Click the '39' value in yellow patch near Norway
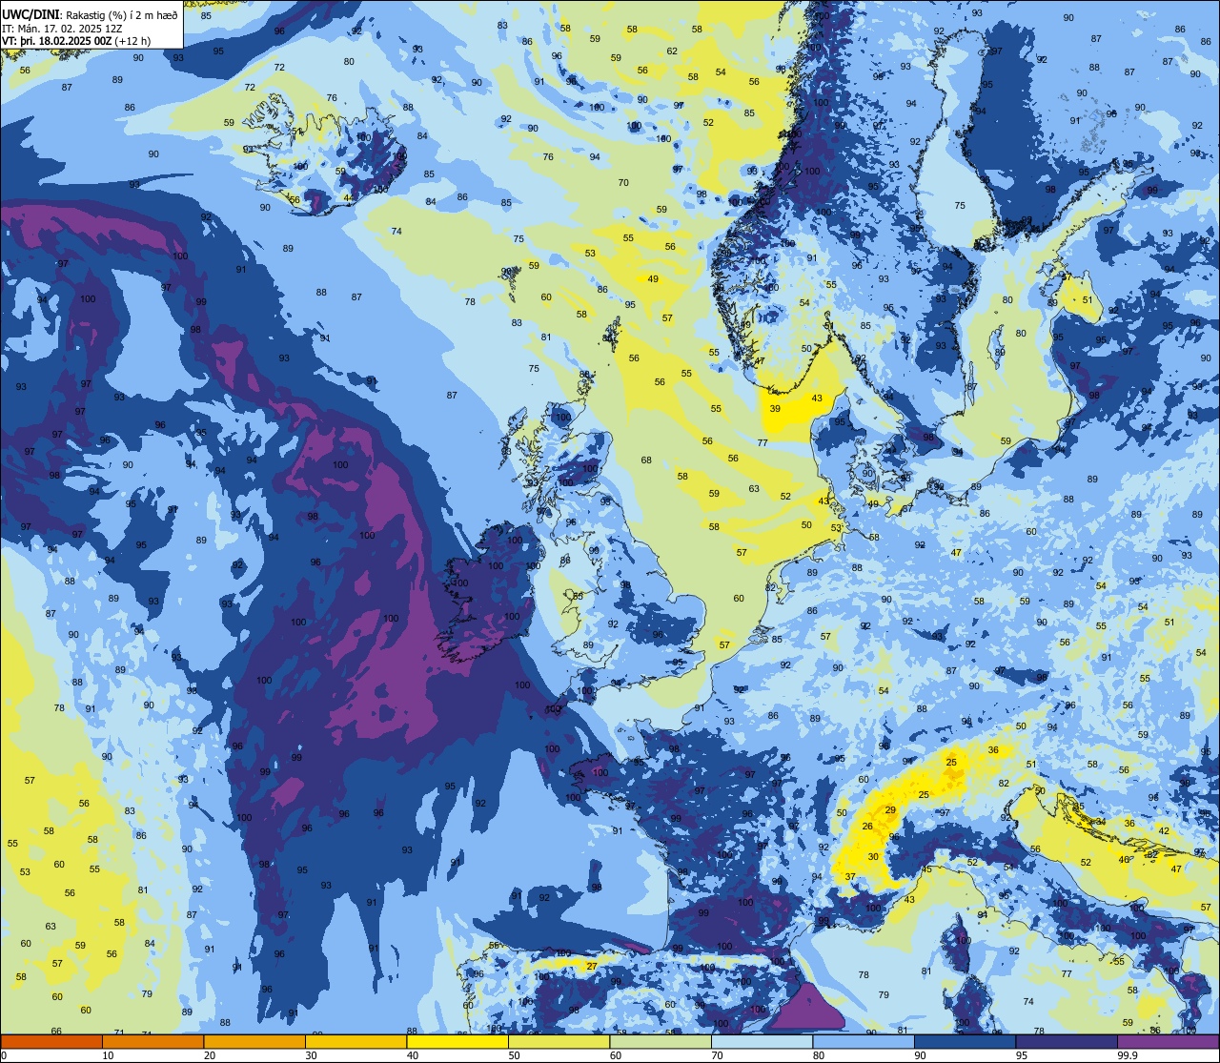The height and width of the screenshot is (1063, 1220). [x=775, y=409]
